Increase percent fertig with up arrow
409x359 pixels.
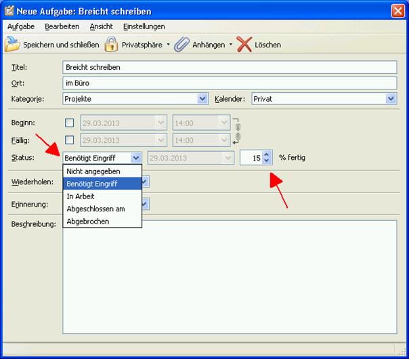(x=267, y=154)
